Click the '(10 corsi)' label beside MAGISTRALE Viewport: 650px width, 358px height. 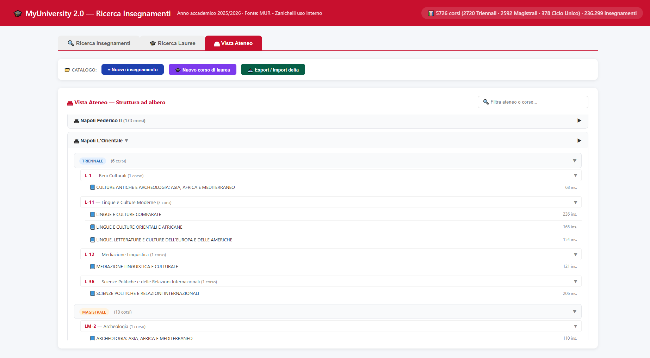(123, 312)
